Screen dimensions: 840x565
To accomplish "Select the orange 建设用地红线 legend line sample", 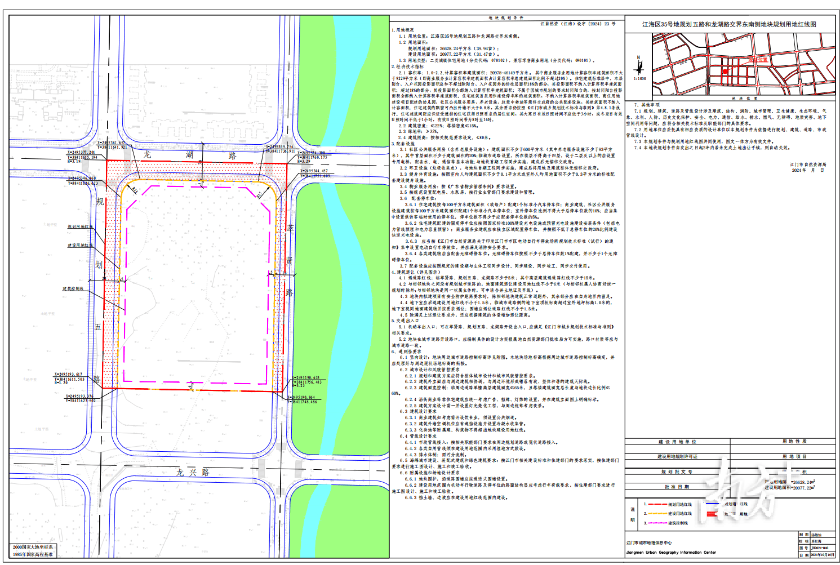I will [x=657, y=514].
